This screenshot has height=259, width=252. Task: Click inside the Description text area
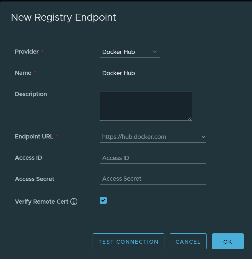click(146, 106)
